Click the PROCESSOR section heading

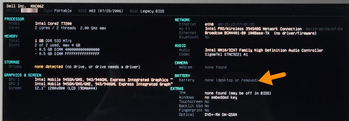point(14,19)
